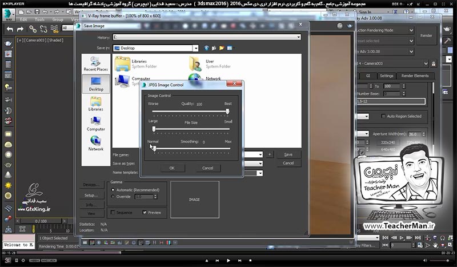Open the Edit menu
This screenshot has width=457, height=267.
point(23,19)
